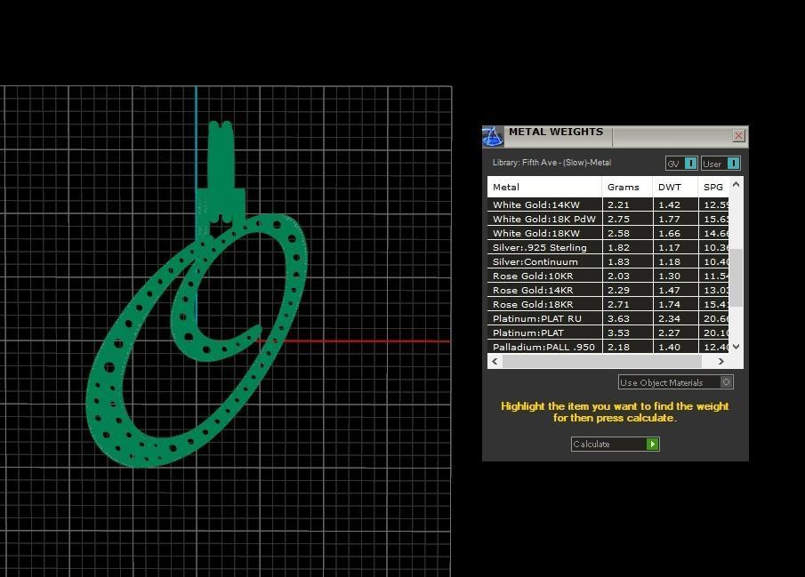Click the SPG column header
This screenshot has height=577, width=805.
pos(713,187)
